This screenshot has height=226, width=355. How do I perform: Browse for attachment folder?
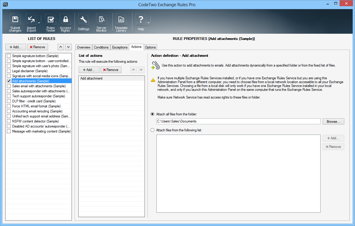[333, 121]
